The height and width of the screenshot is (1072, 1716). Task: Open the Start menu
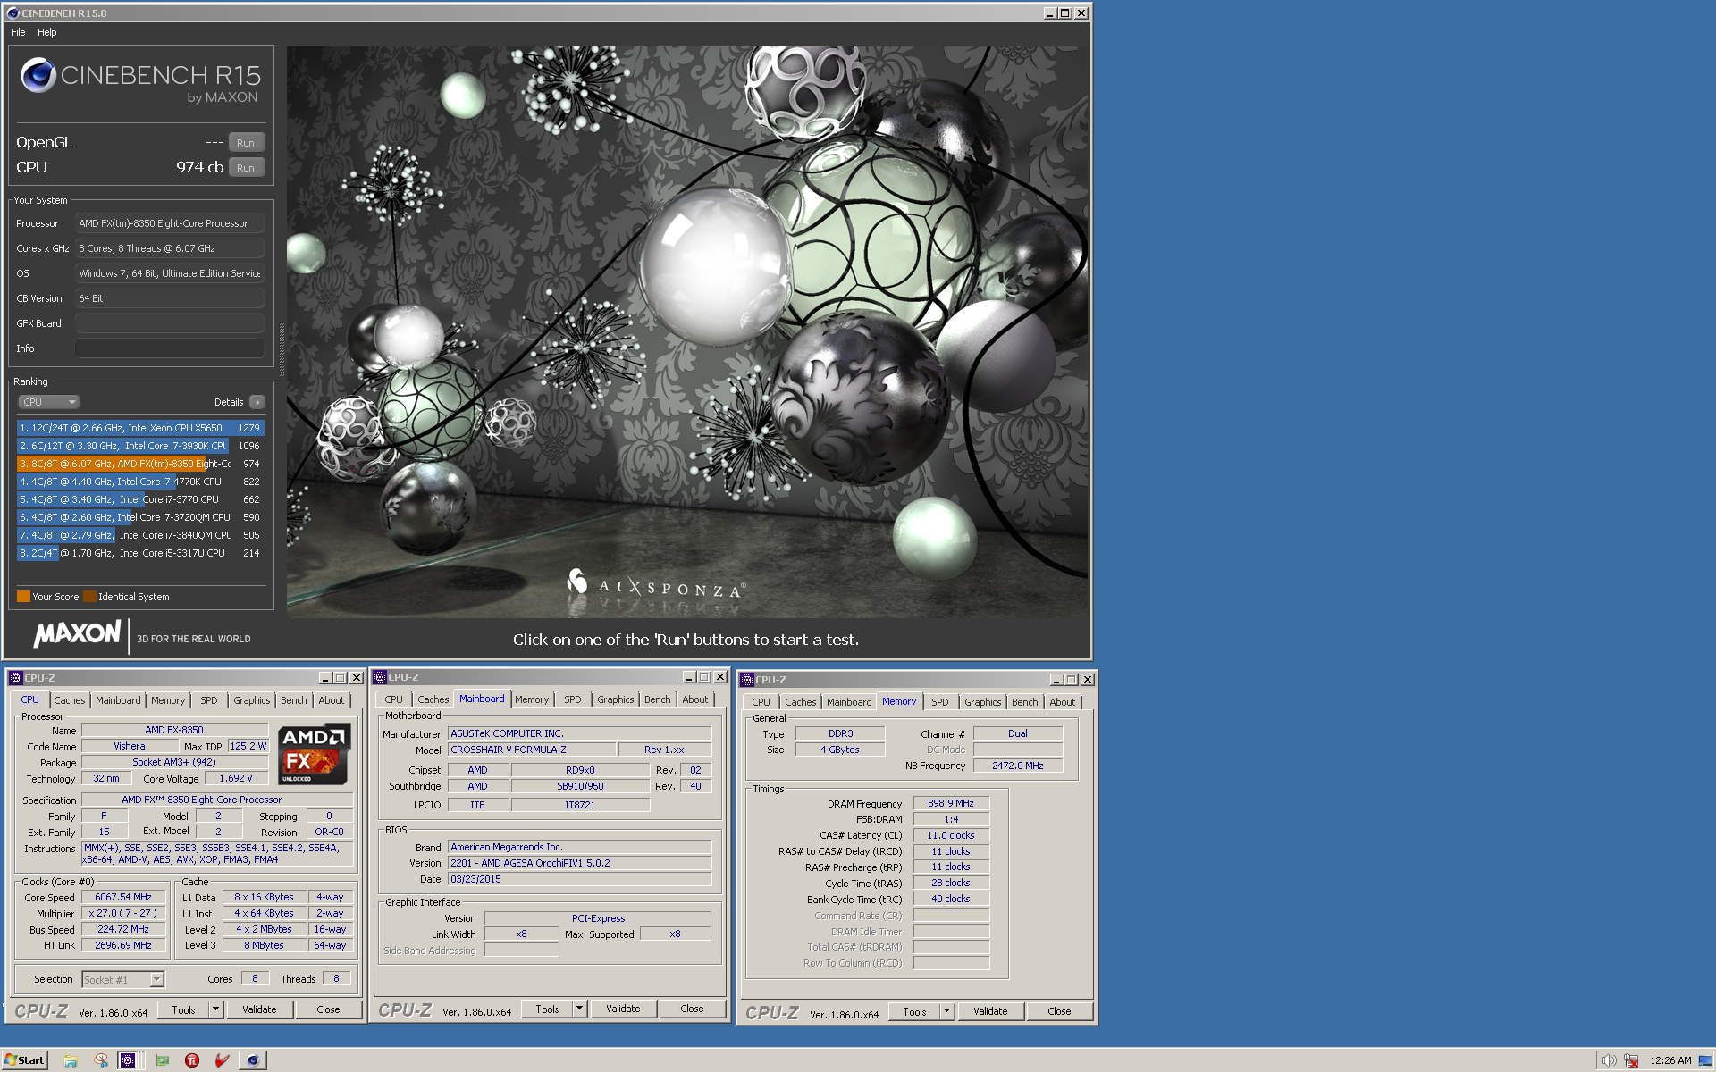tap(24, 1060)
